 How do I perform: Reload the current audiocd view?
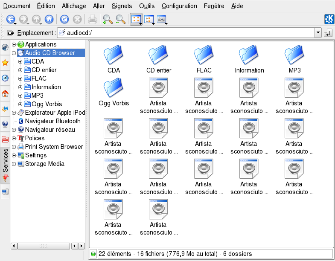coord(64,19)
